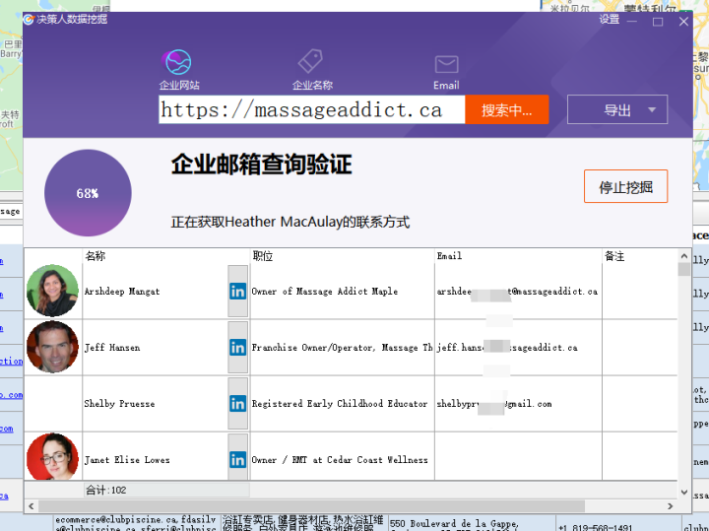This screenshot has width=709, height=531.
Task: Switch to the 企业名称 tag icon tab
Action: click(x=312, y=69)
